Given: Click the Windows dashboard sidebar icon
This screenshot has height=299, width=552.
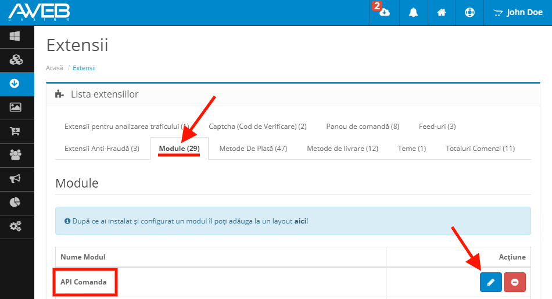Looking at the screenshot, I should point(15,36).
